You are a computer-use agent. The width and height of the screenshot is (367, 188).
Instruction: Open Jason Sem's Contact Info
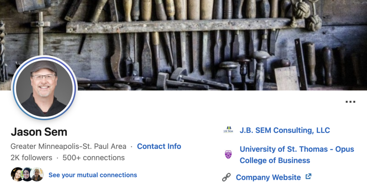point(159,146)
